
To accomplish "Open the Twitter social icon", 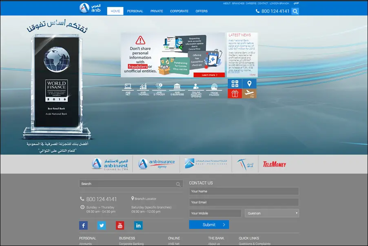I will (102, 225).
